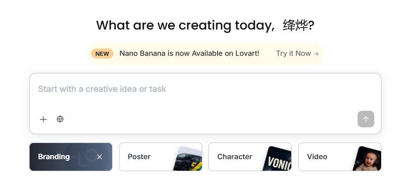Click the plus icon to add attachment
Image resolution: width=413 pixels, height=191 pixels.
[x=44, y=119]
